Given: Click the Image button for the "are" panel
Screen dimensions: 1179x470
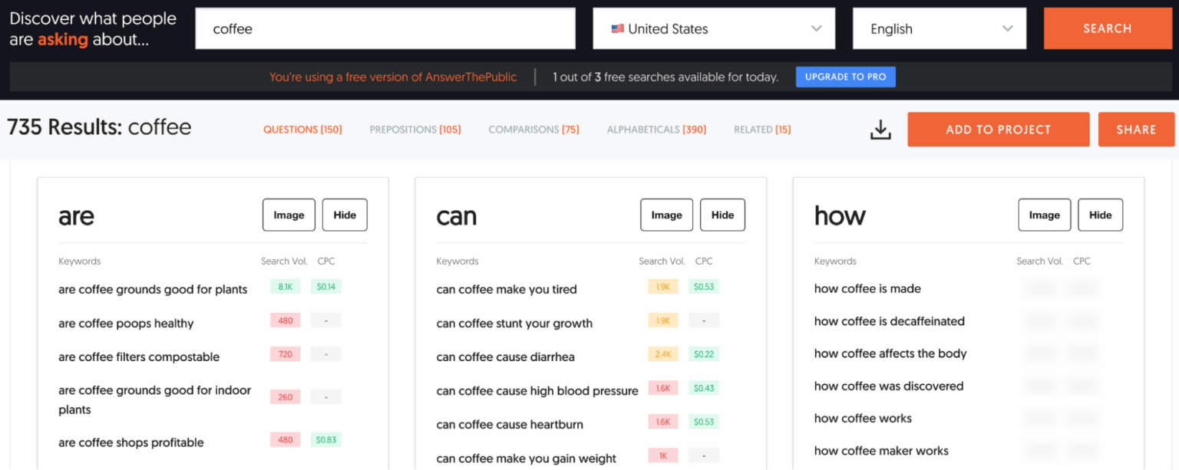Looking at the screenshot, I should coord(289,215).
